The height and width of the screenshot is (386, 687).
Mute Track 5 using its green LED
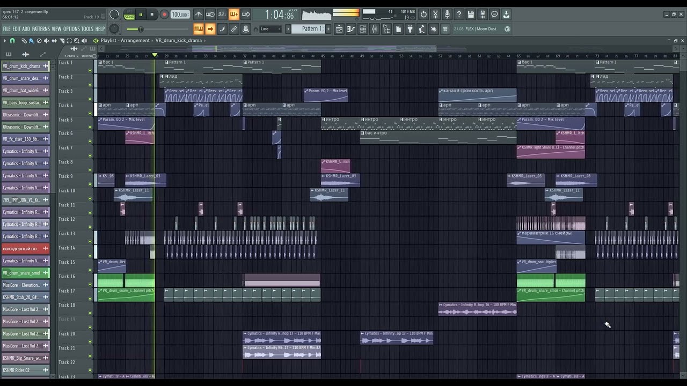pyautogui.click(x=90, y=128)
